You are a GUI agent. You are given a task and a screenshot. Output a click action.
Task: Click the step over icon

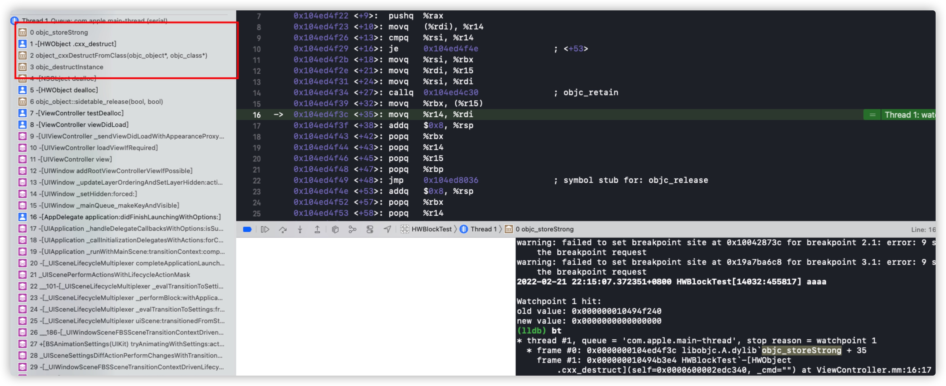coord(282,229)
